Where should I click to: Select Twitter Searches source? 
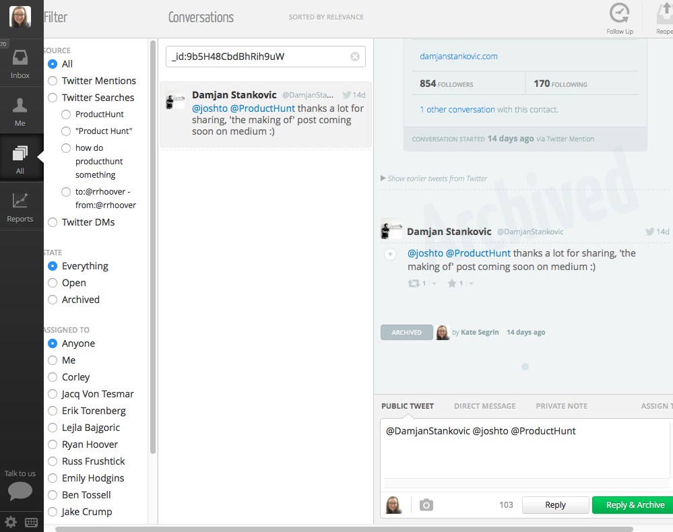(53, 98)
